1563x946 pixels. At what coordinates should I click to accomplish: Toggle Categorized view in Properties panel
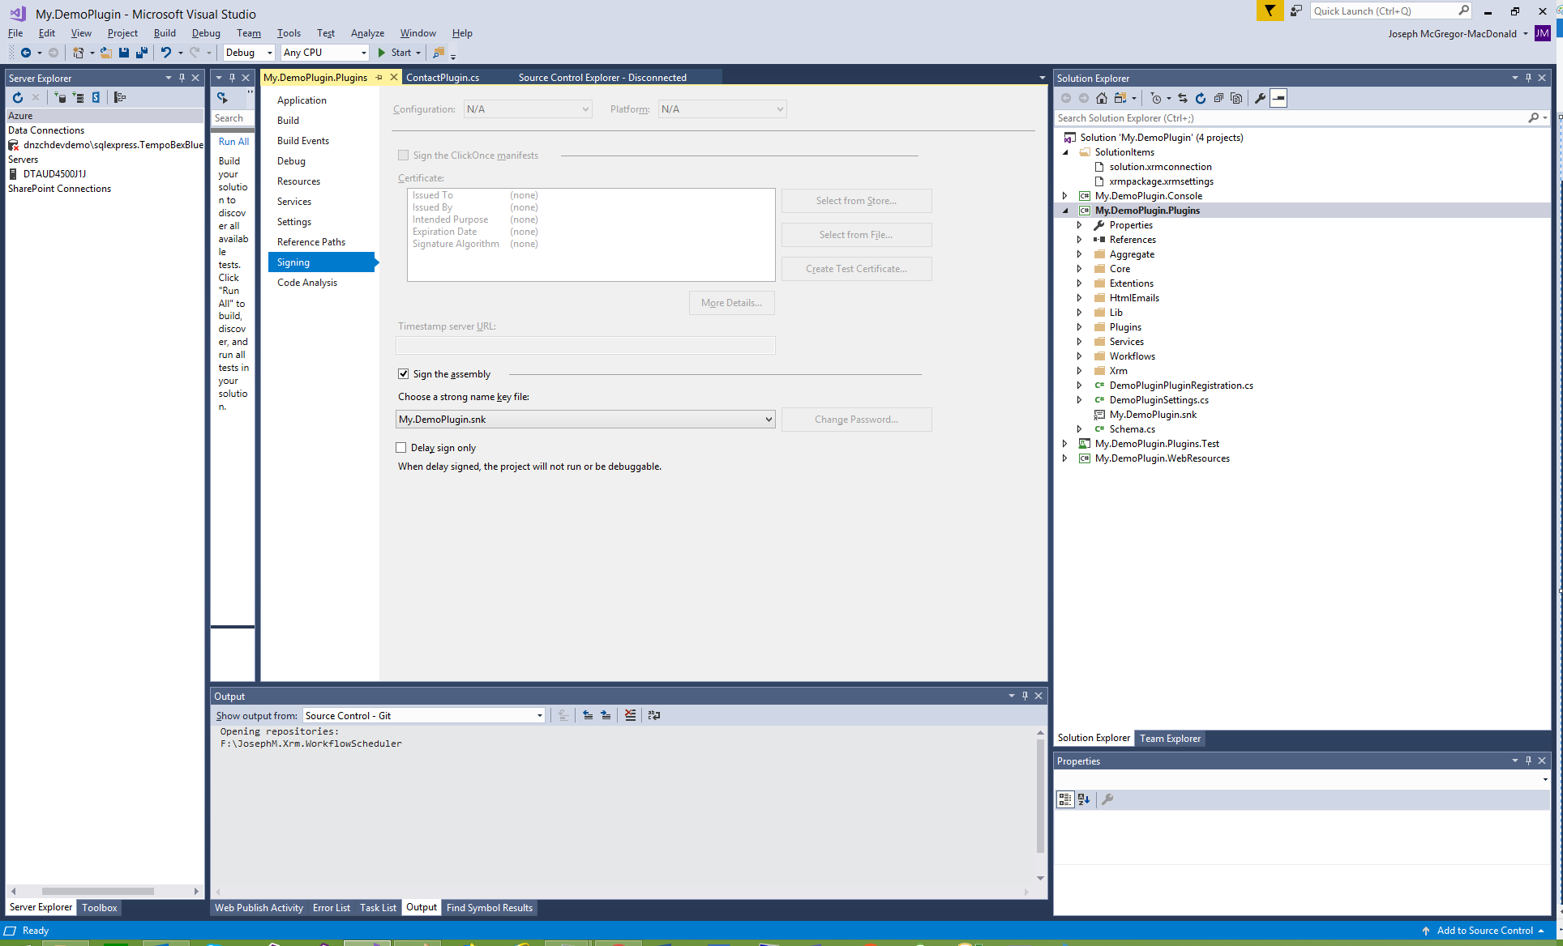1065,799
